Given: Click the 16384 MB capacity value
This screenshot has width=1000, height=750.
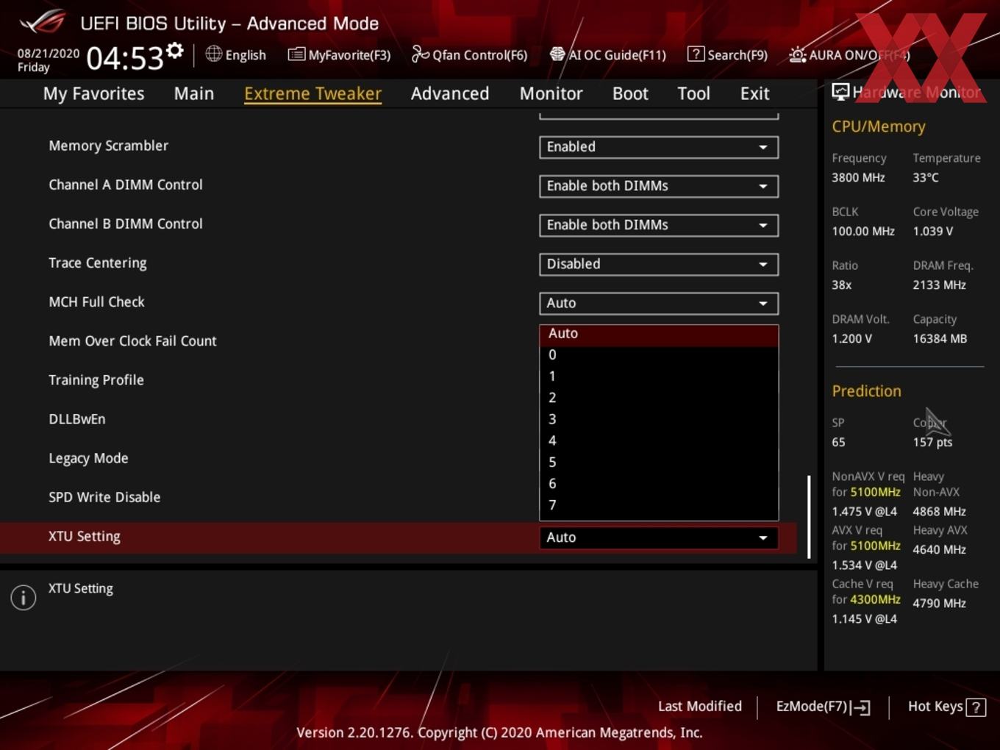Looking at the screenshot, I should point(940,338).
